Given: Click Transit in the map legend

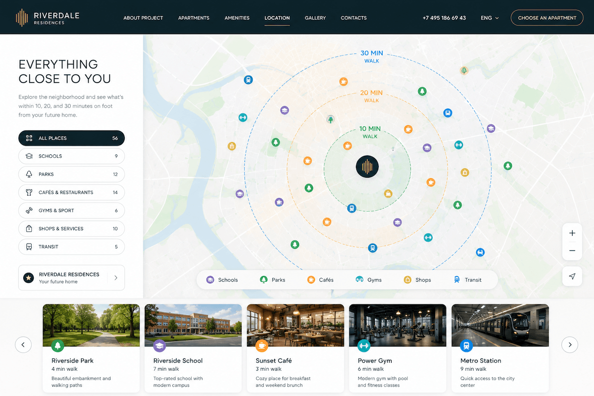Looking at the screenshot, I should (468, 280).
